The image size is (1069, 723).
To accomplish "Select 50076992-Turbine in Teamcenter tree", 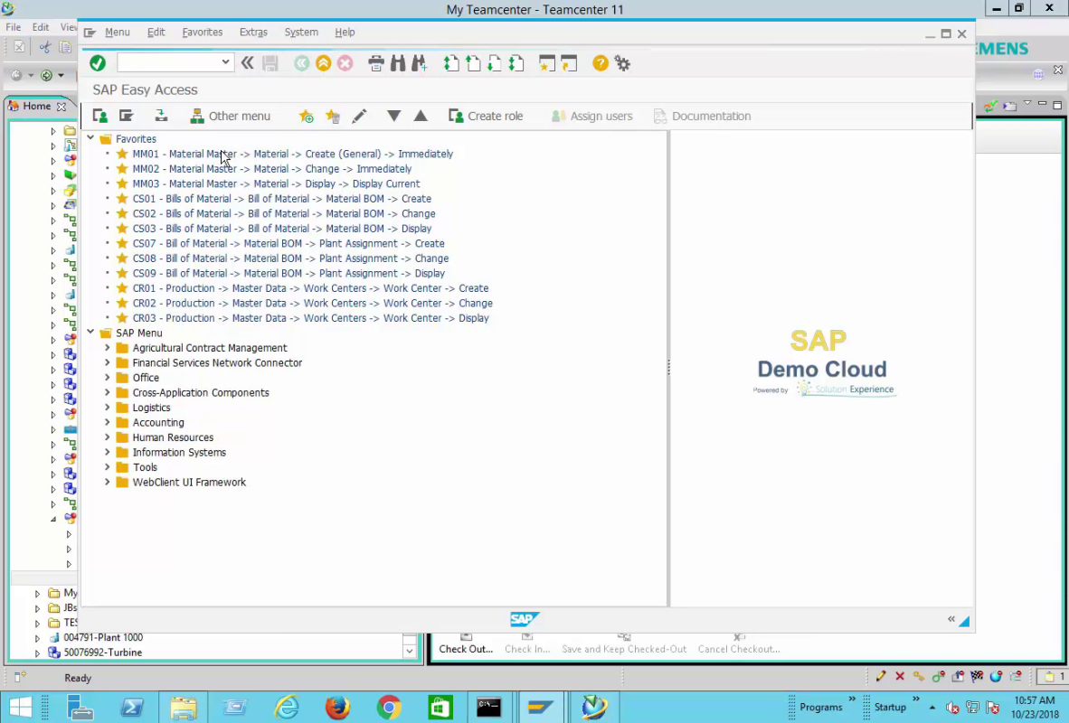I will click(103, 653).
